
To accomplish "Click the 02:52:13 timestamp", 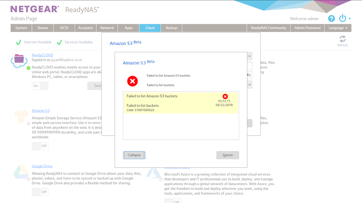I will [224, 101].
